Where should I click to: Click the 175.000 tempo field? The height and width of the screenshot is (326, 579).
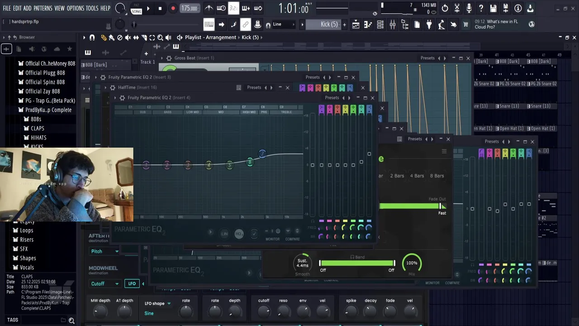pyautogui.click(x=189, y=8)
